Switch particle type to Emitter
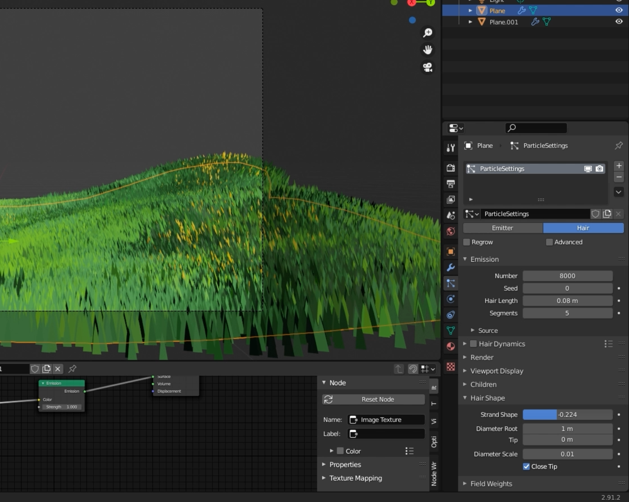629x502 pixels. 503,228
